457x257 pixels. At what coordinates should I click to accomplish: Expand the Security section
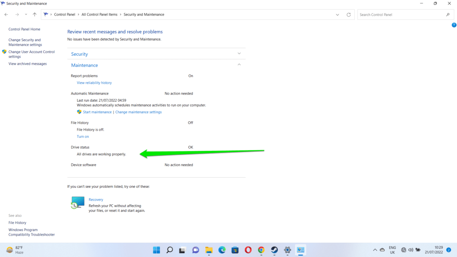coord(239,54)
